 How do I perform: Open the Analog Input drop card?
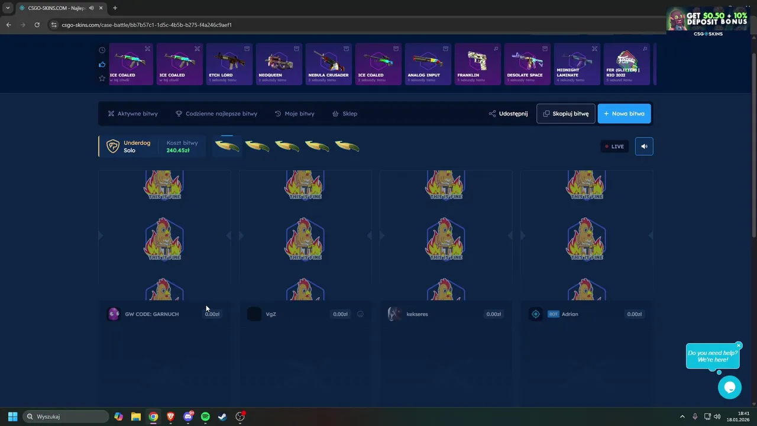coord(428,64)
